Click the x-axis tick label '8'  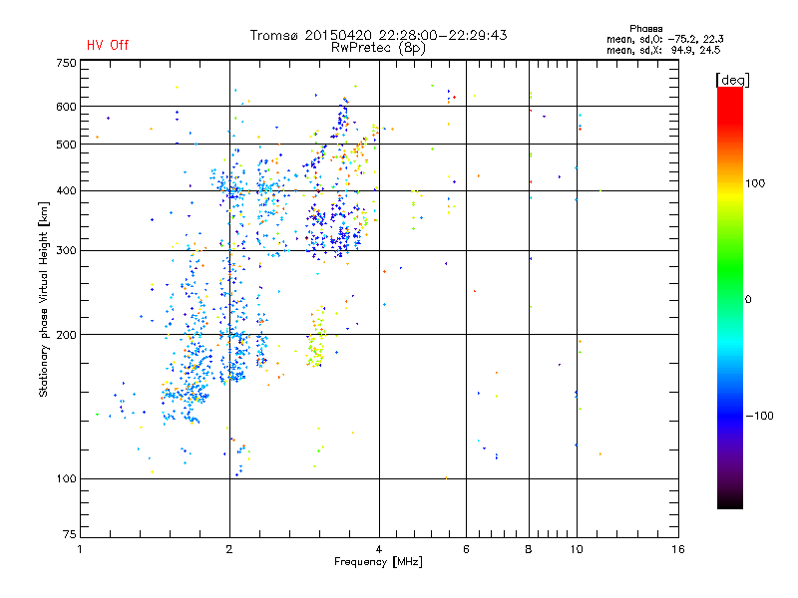click(x=529, y=549)
